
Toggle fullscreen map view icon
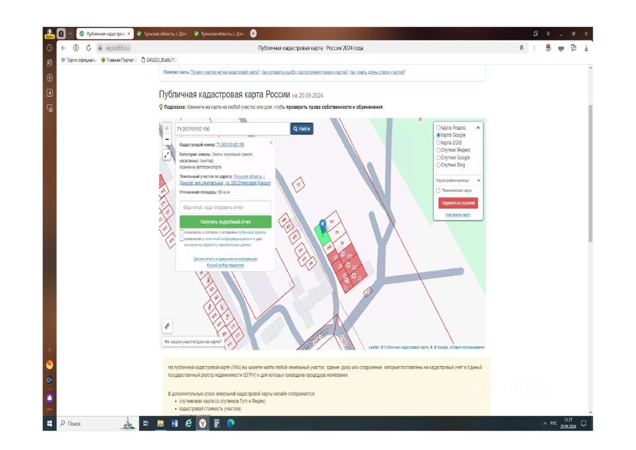167,155
